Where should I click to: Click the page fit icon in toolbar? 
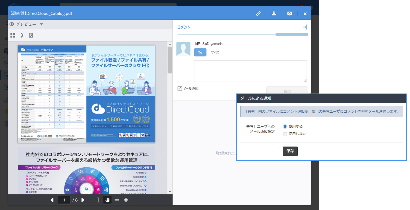[x=31, y=35]
